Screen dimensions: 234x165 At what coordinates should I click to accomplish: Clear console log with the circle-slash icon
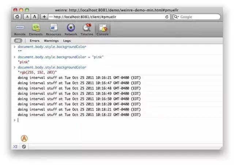coord(24,147)
